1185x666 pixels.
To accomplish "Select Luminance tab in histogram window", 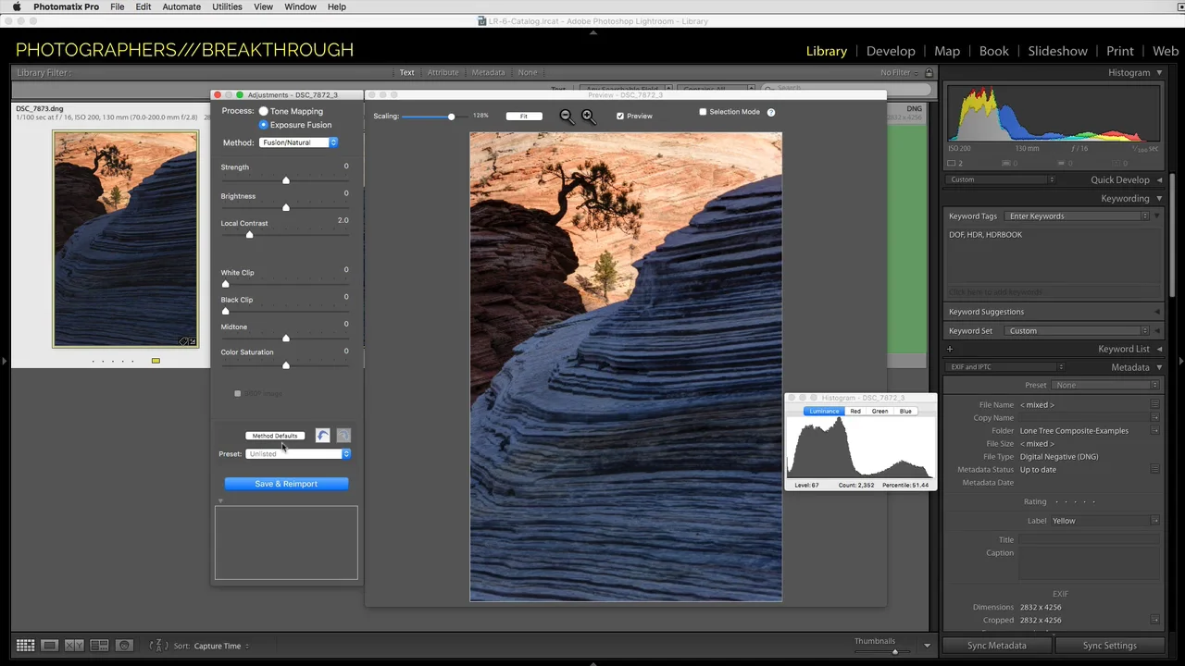I will 823,411.
